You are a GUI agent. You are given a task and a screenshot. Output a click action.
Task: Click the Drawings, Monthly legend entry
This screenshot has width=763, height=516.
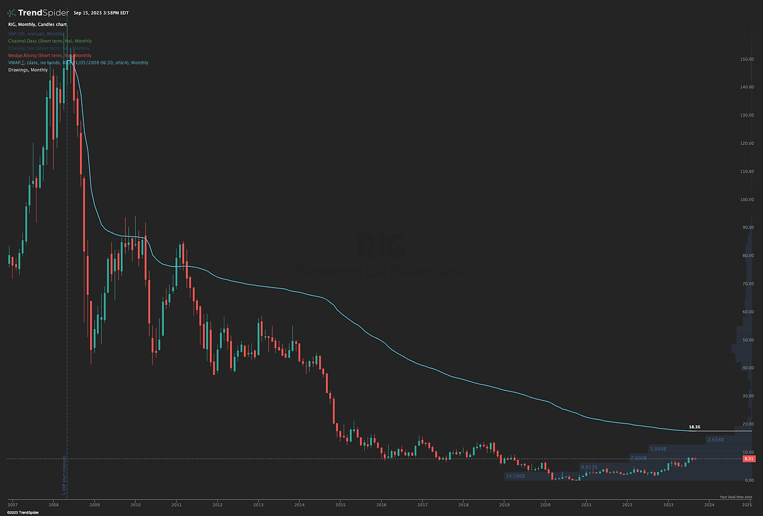28,70
